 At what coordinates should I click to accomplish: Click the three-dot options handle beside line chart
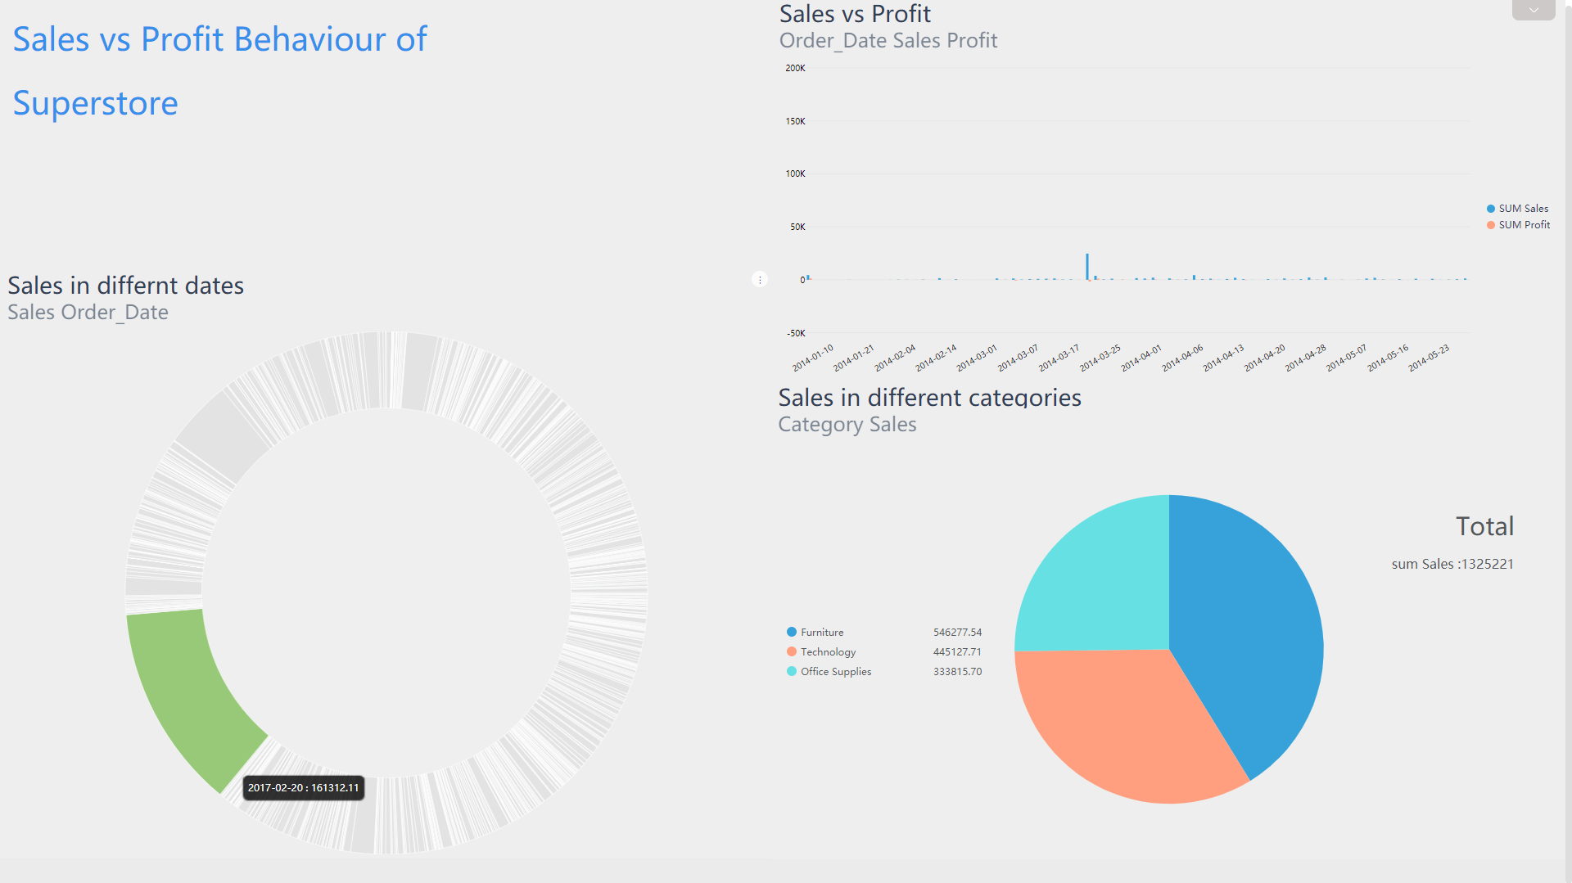click(x=760, y=280)
